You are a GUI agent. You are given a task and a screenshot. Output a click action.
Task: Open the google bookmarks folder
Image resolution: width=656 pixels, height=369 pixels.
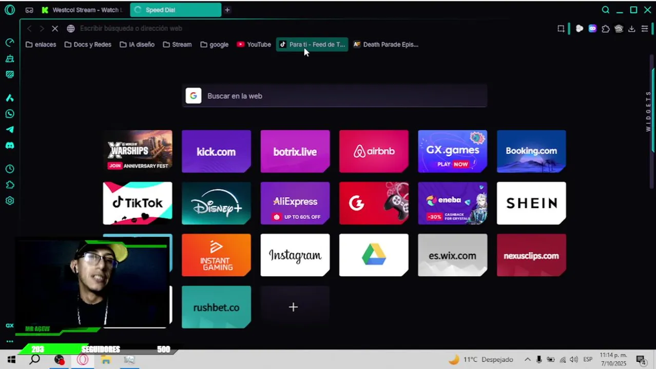[x=215, y=45]
